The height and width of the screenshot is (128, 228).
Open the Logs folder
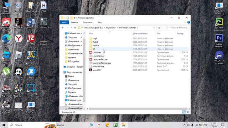pyautogui.click(x=94, y=38)
